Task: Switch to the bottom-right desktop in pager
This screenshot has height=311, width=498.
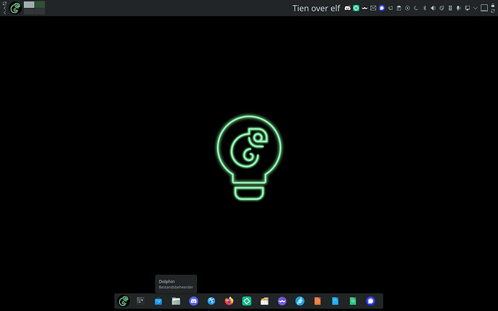Action: [40, 12]
